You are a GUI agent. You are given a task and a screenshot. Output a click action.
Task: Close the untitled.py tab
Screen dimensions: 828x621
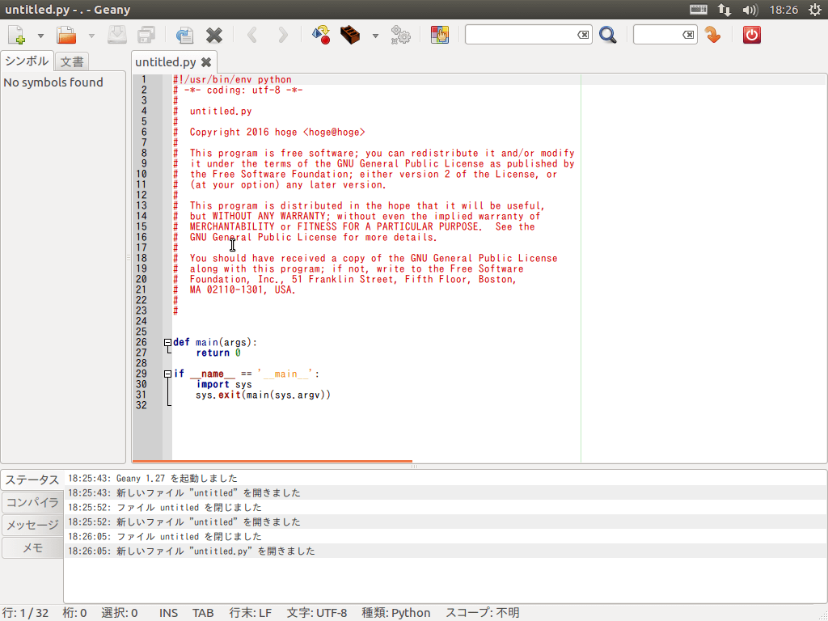tap(206, 62)
